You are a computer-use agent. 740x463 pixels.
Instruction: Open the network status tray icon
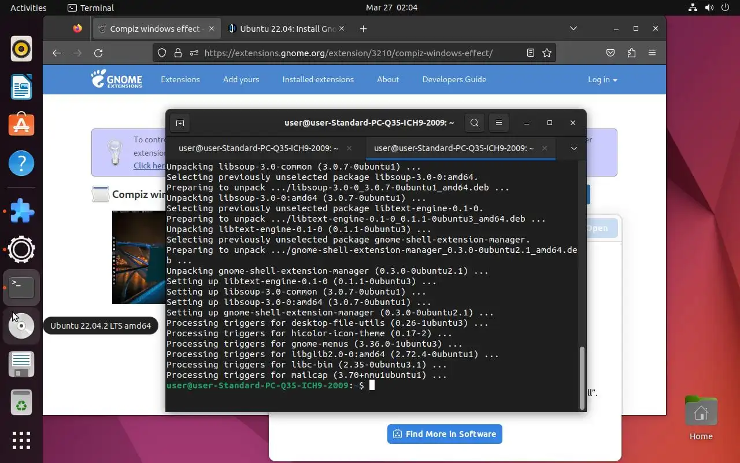pos(693,8)
